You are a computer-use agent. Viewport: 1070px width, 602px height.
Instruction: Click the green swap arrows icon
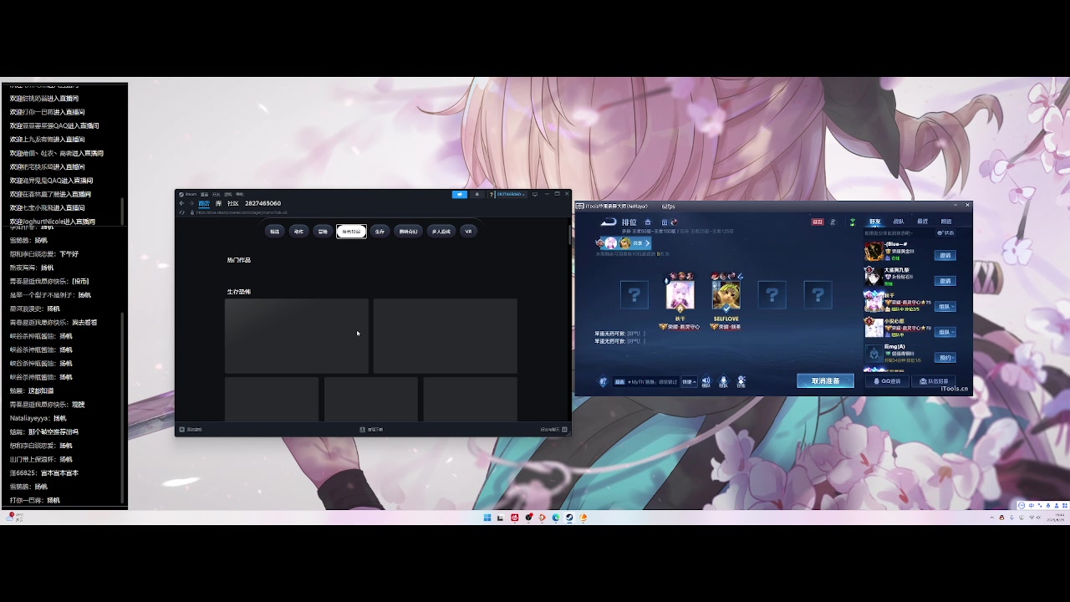853,222
